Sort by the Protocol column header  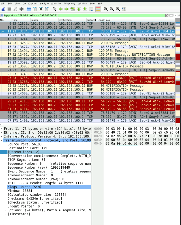(x=92, y=20)
